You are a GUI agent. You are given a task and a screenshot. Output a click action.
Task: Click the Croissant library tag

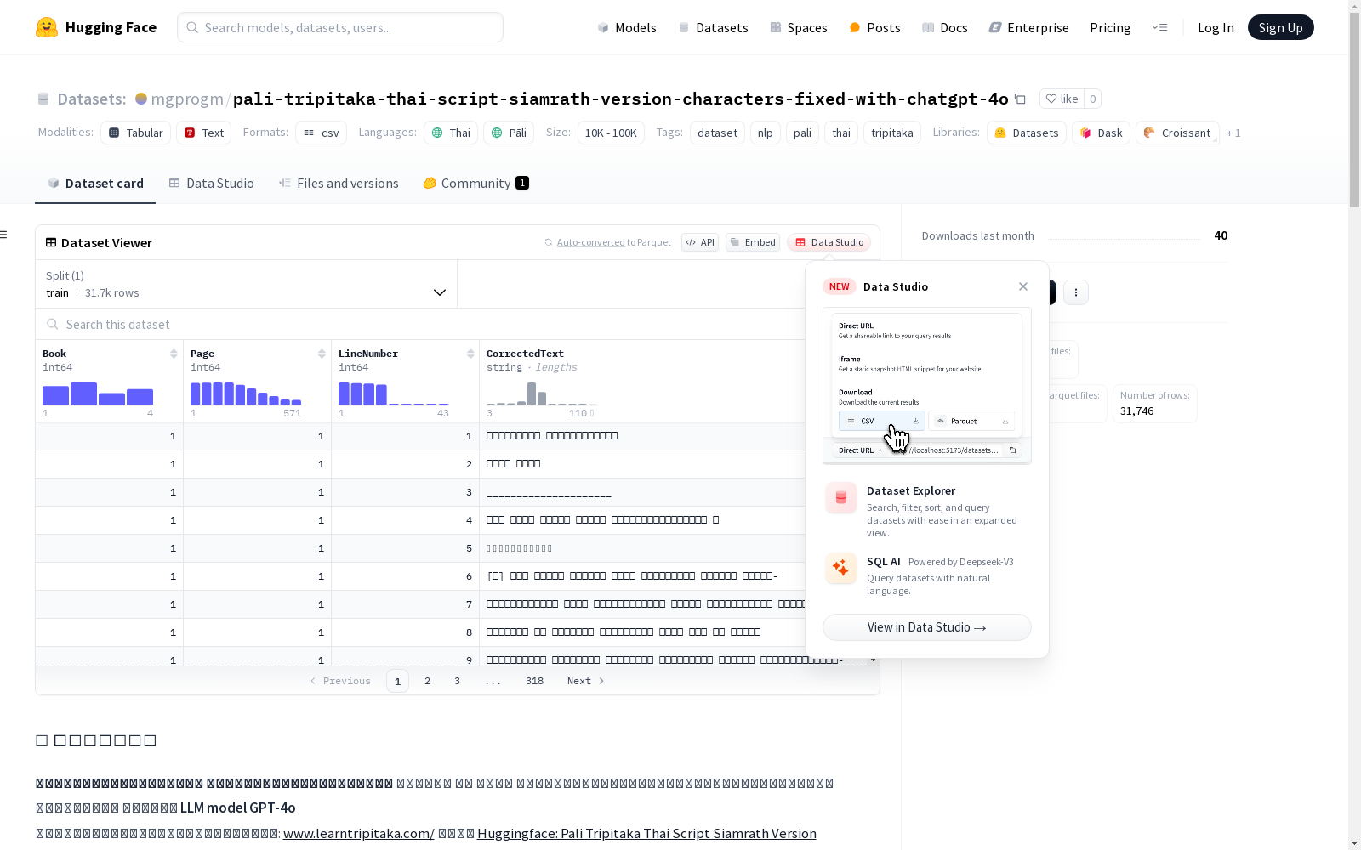pos(1177,133)
